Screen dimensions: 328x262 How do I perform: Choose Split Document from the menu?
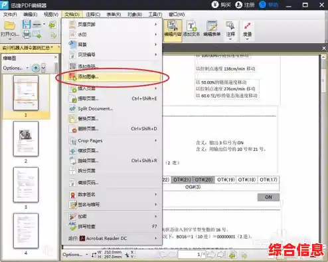pyautogui.click(x=112, y=108)
